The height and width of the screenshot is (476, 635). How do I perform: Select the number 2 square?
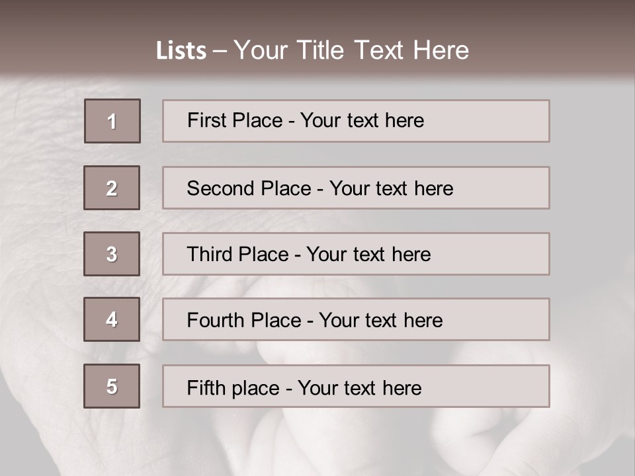(112, 188)
